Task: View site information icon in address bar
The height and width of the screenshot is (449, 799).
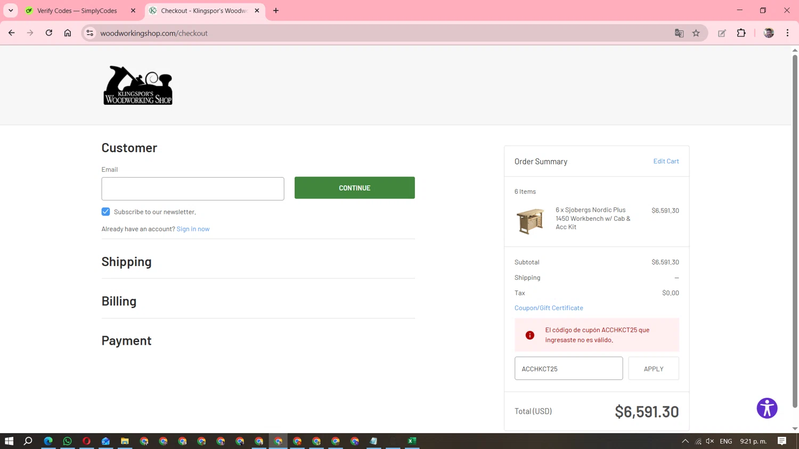Action: click(x=90, y=33)
